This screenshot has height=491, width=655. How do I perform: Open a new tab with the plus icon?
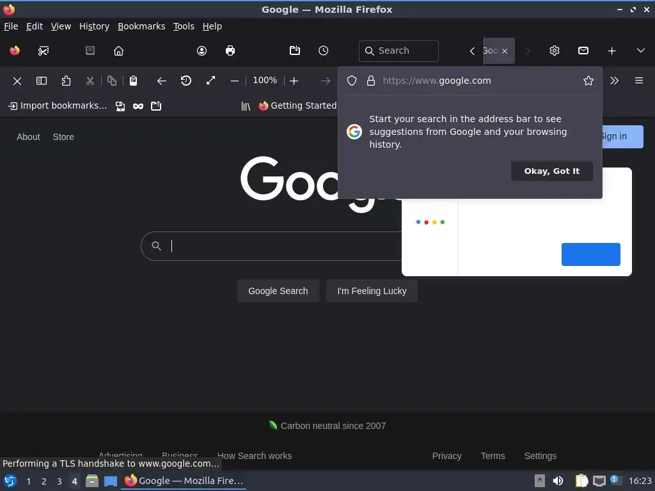(612, 51)
